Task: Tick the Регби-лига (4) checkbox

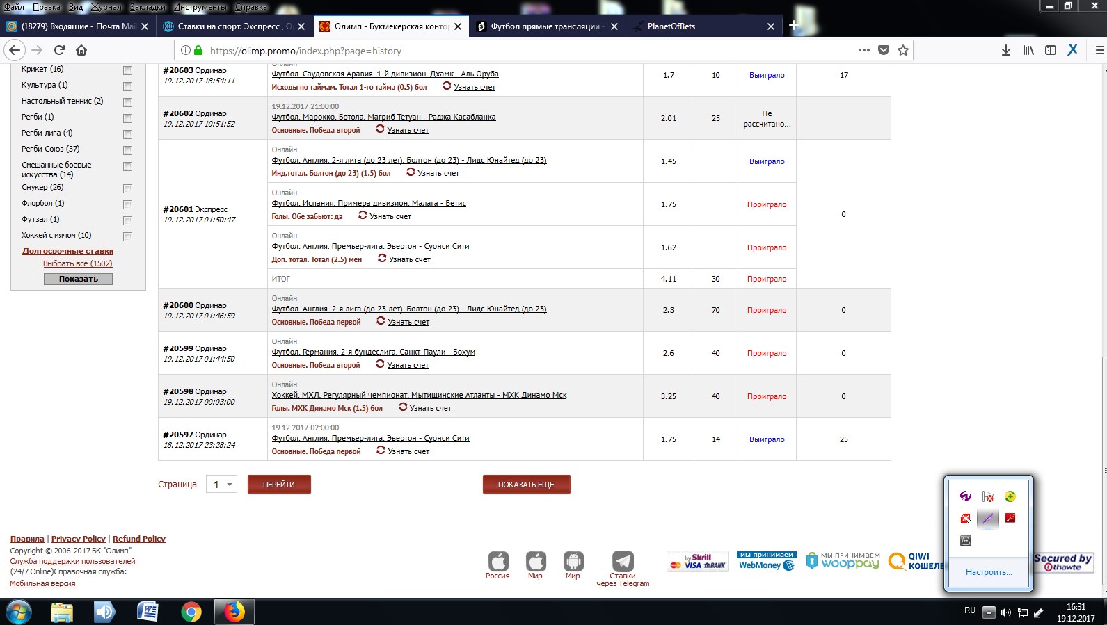Action: tap(127, 134)
